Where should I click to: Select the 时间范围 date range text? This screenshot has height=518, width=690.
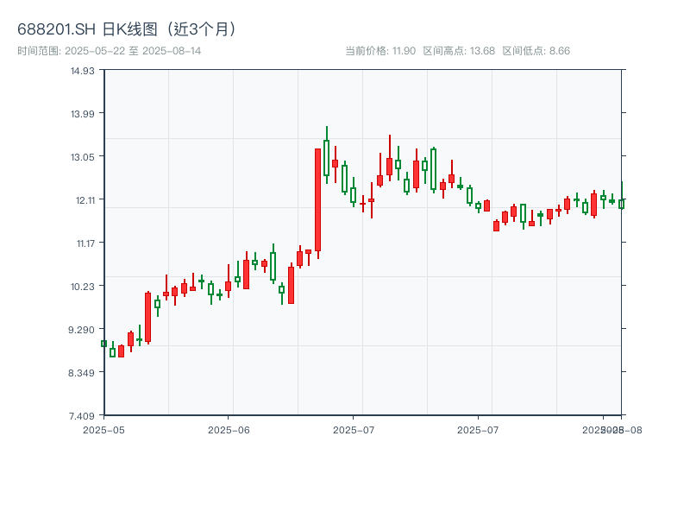(110, 51)
